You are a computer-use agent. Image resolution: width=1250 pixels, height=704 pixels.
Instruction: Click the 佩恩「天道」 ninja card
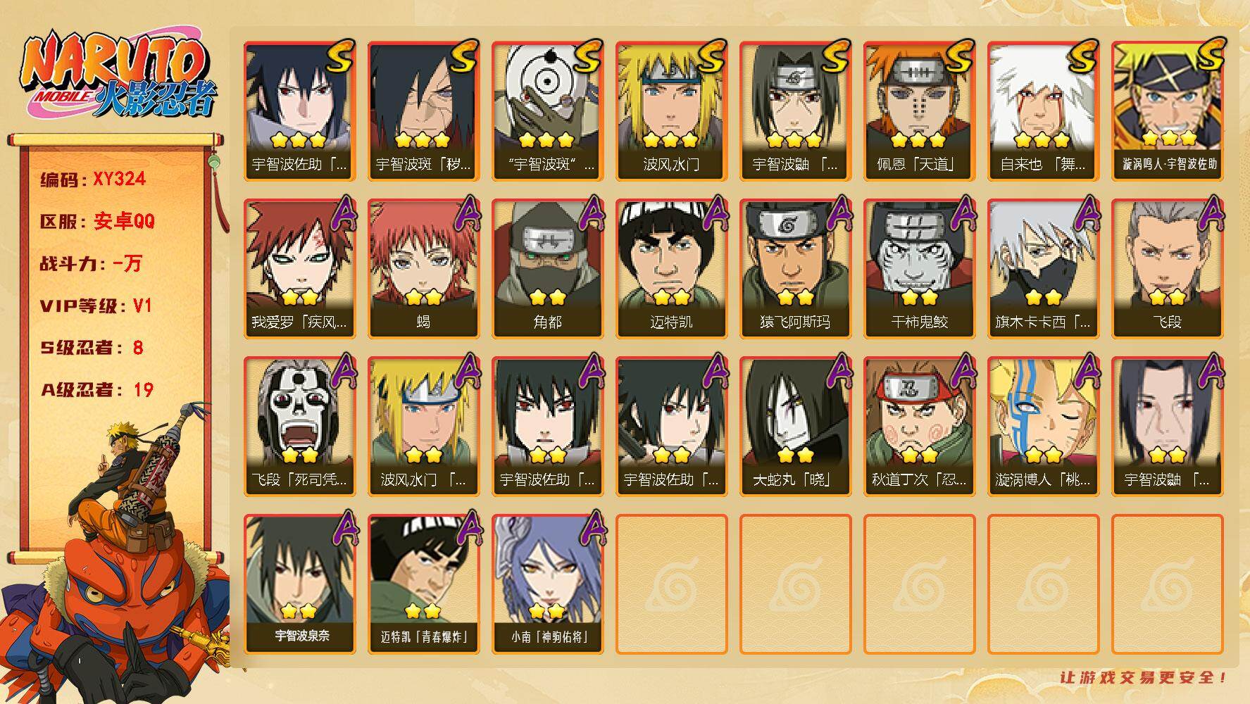919,111
